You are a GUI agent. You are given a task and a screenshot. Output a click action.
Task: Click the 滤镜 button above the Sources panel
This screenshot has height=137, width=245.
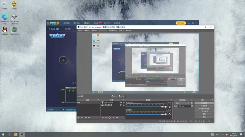tap(121, 96)
